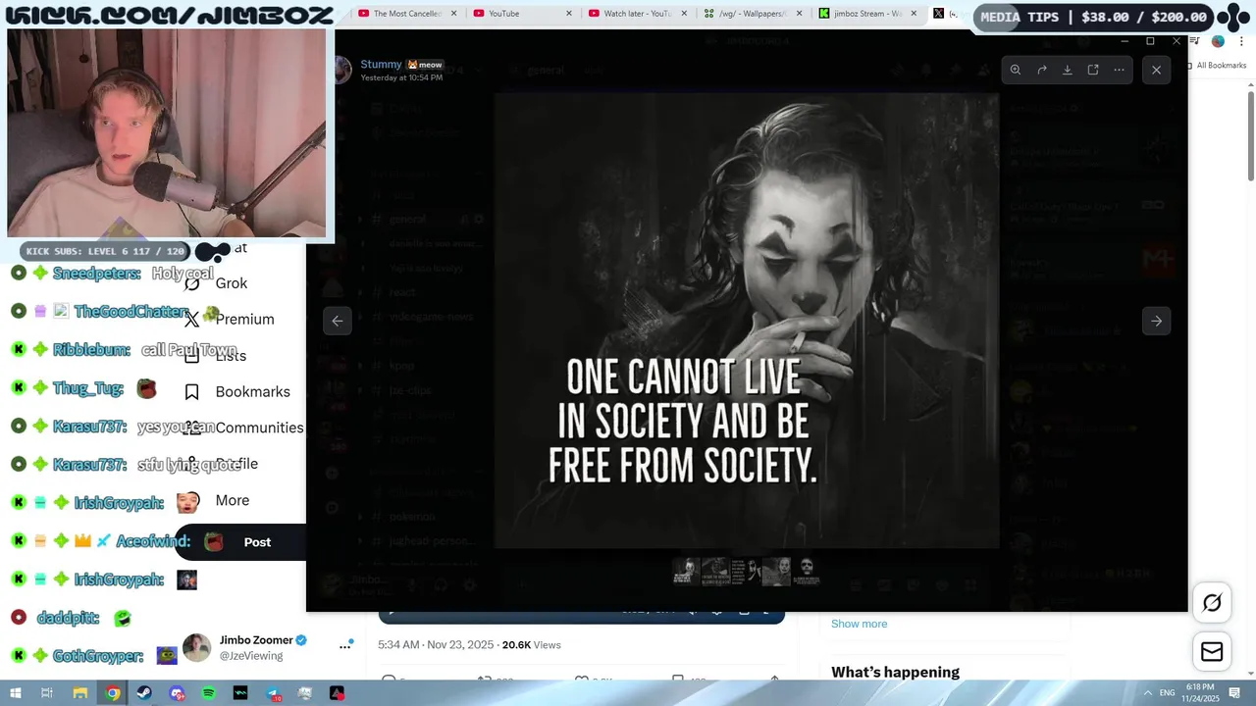Click Chrome icon on taskbar

pyautogui.click(x=113, y=693)
